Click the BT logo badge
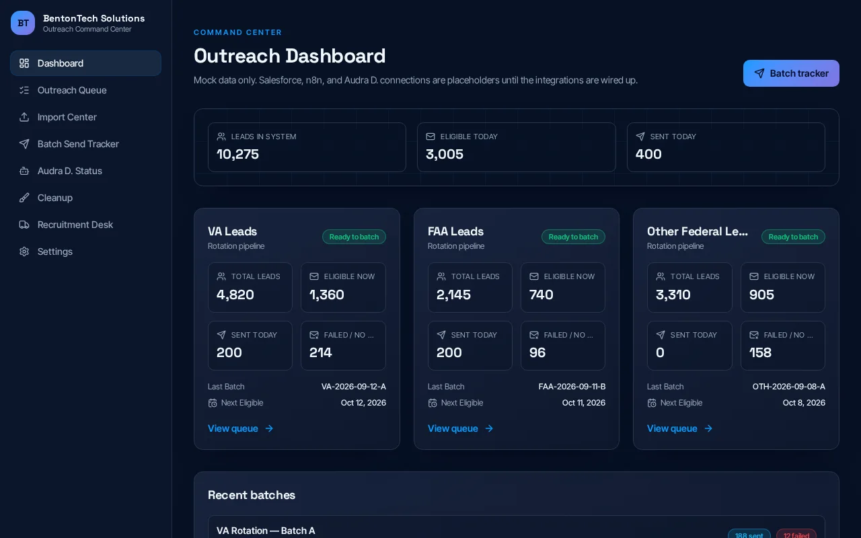 coord(23,23)
